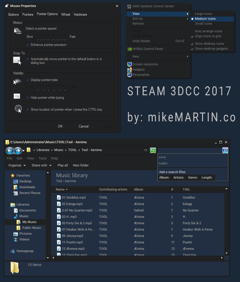Click the 11 Pushit.mp3 file icon
Image resolution: width=240 pixels, height=282 pixels.
59,242
